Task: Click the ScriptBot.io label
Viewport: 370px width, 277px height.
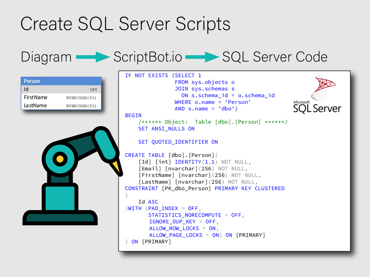Action: (x=148, y=57)
